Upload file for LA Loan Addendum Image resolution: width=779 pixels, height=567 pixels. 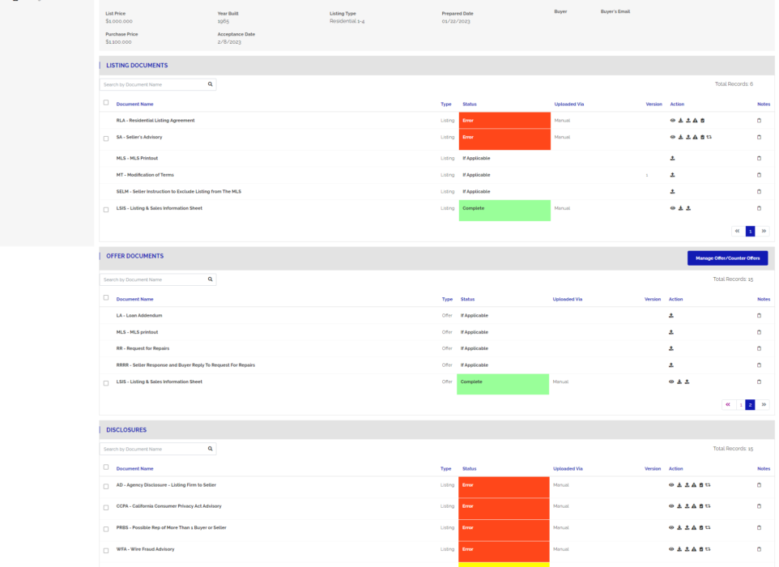point(671,316)
